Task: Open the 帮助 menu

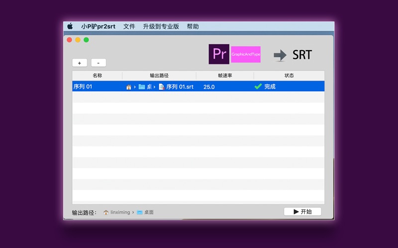Action: tap(193, 26)
